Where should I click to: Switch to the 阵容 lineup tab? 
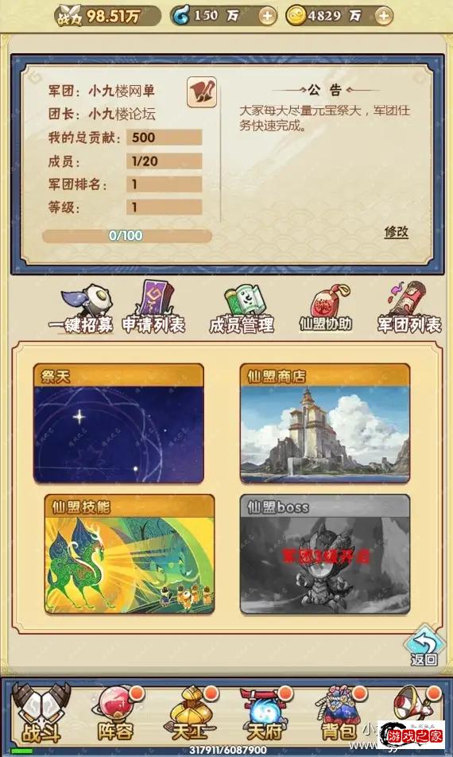(x=116, y=713)
